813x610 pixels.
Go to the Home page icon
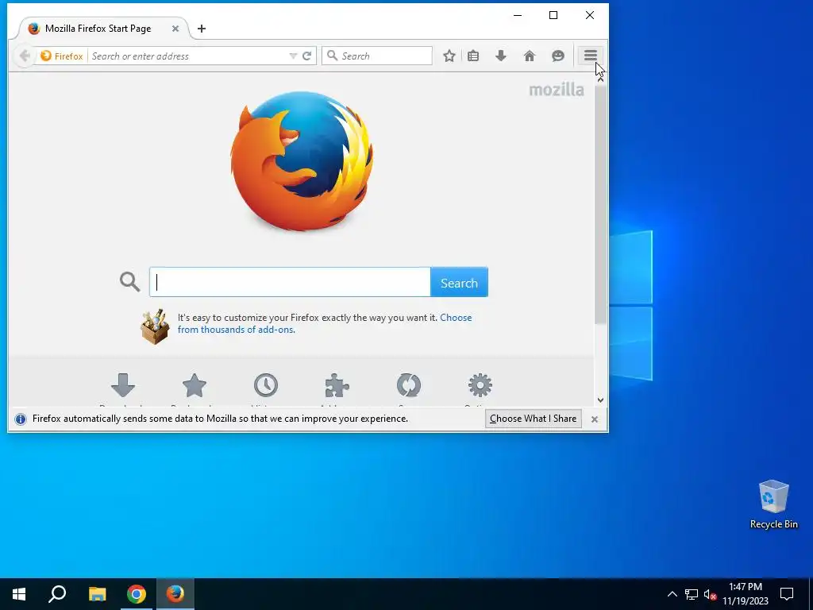[530, 56]
